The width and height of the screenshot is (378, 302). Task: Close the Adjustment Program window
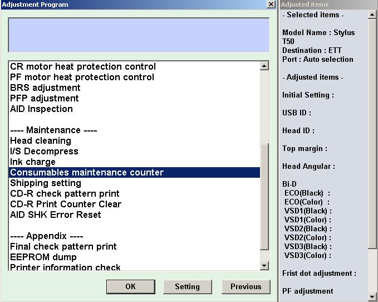point(271,4)
